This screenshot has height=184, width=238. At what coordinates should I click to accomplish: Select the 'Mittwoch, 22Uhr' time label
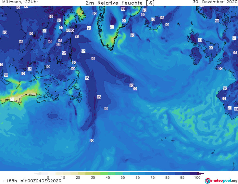coord(20,2)
